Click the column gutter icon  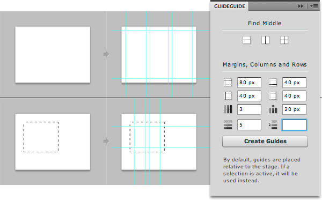point(273,109)
